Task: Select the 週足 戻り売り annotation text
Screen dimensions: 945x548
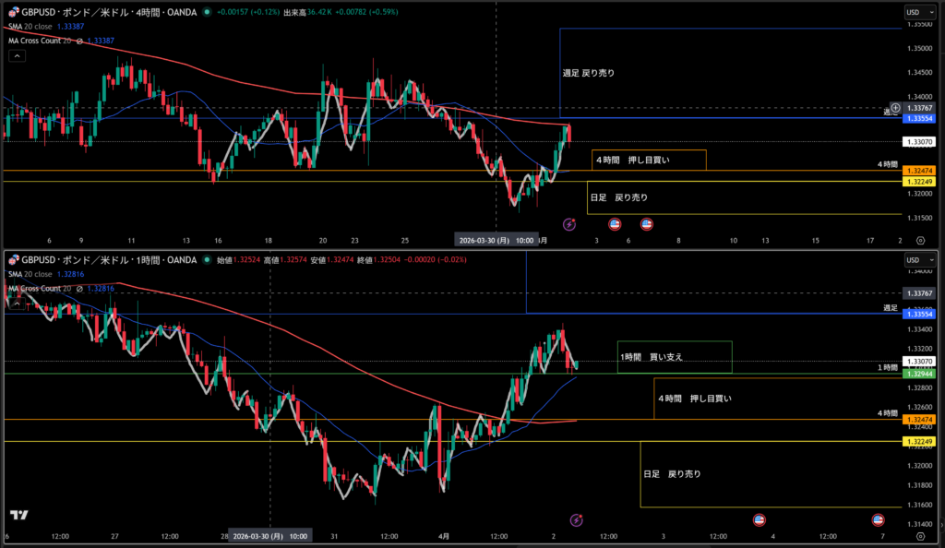Action: pos(588,72)
